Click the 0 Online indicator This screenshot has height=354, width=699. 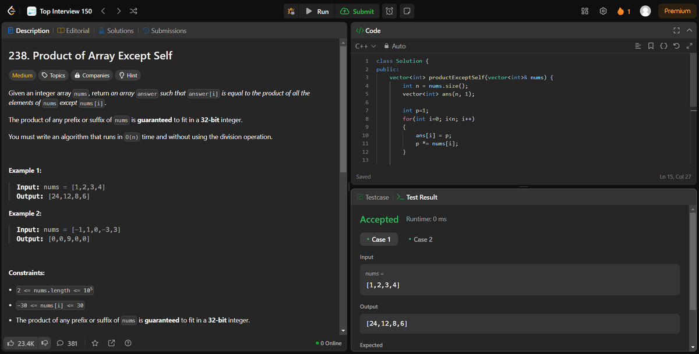coord(328,344)
